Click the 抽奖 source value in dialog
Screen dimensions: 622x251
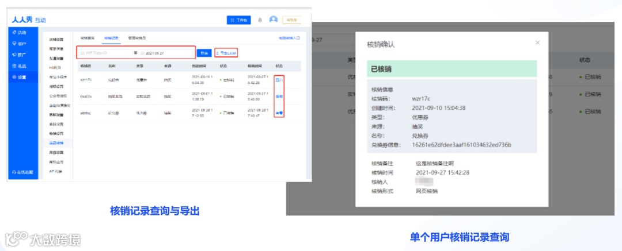click(418, 126)
